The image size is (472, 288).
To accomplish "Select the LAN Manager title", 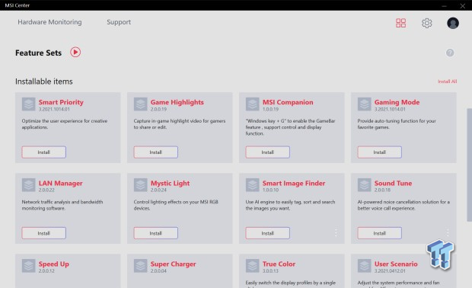I will [60, 183].
